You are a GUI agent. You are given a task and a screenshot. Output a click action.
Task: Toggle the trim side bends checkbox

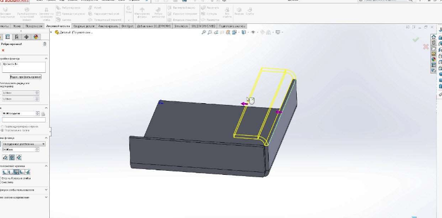click(1, 178)
